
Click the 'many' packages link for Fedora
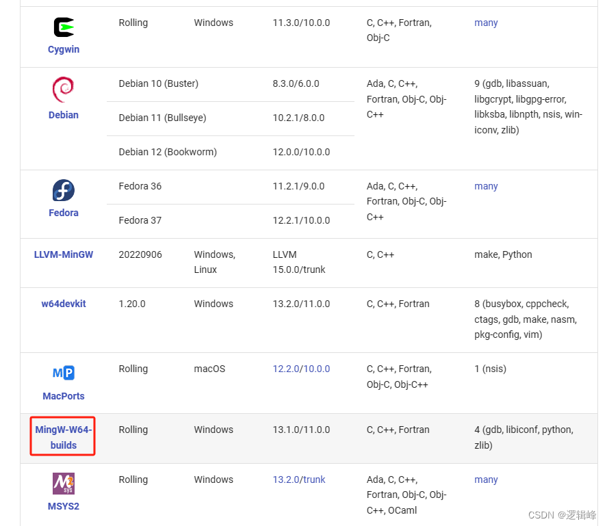pos(486,186)
